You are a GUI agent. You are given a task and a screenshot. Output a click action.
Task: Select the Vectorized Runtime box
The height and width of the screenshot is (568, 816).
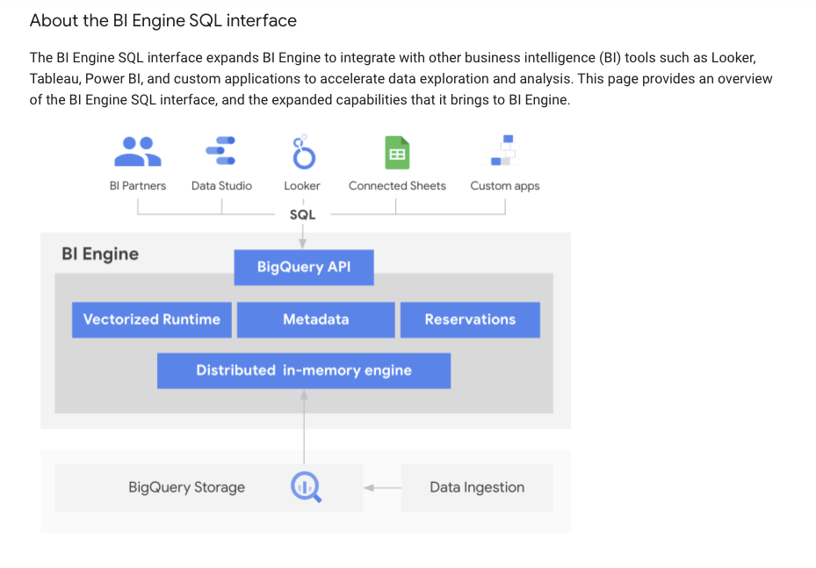[151, 320]
